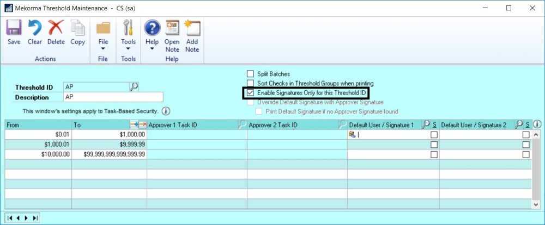Image resolution: width=545 pixels, height=225 pixels.
Task: Copy the threshold settings
Action: (x=77, y=32)
